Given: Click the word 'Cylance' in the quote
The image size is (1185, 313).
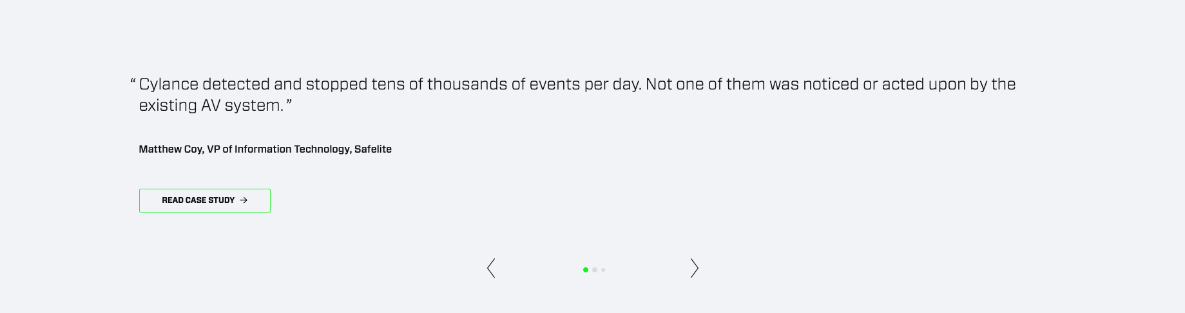Looking at the screenshot, I should (168, 84).
